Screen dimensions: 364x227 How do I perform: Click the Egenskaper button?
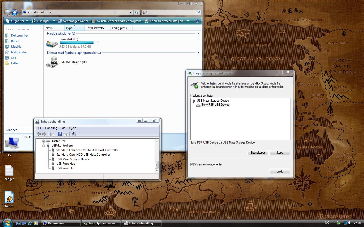click(258, 153)
